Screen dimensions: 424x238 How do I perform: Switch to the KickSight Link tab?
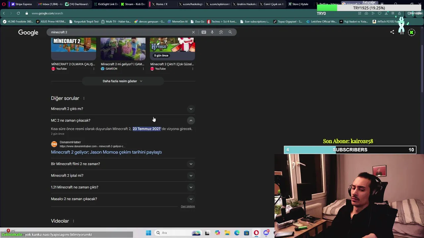click(x=105, y=4)
